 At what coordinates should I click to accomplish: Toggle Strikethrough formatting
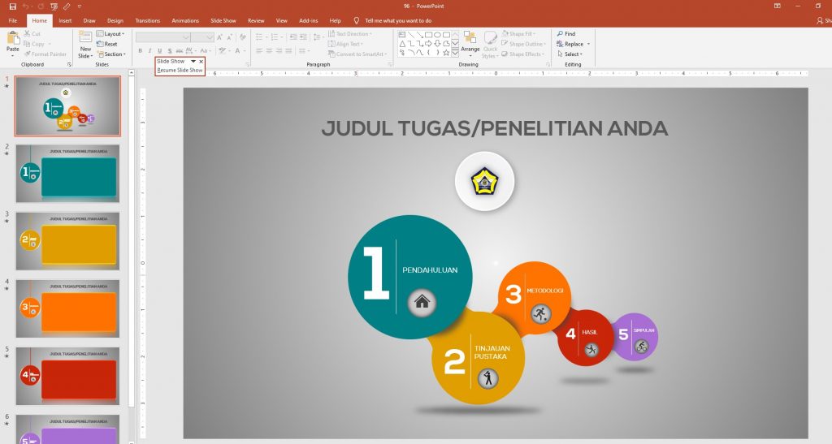(180, 51)
